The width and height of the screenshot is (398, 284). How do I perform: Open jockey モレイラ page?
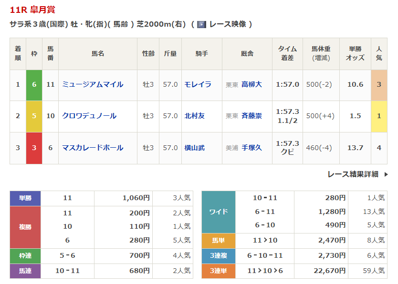tap(198, 84)
